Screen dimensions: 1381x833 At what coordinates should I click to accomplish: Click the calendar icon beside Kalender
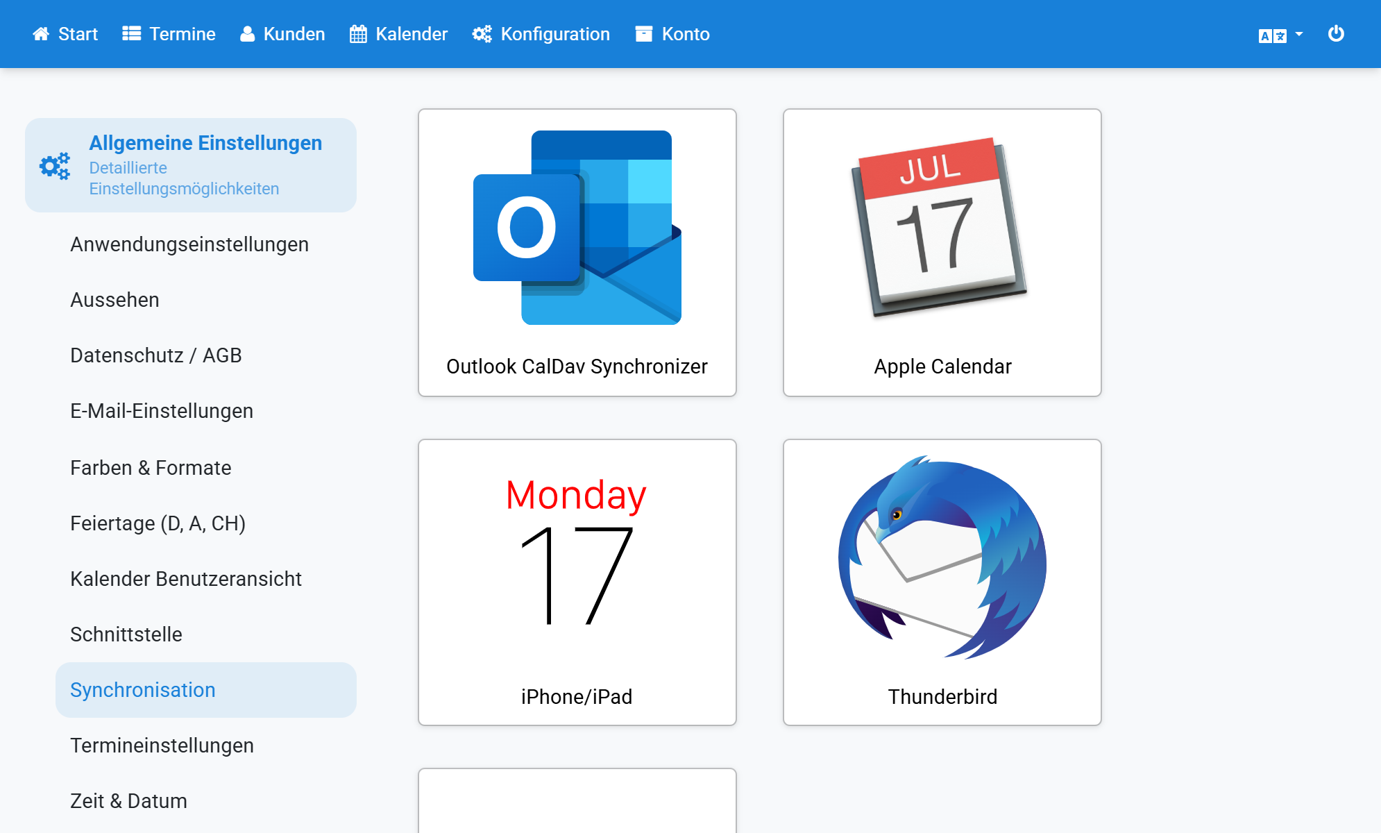pos(358,34)
